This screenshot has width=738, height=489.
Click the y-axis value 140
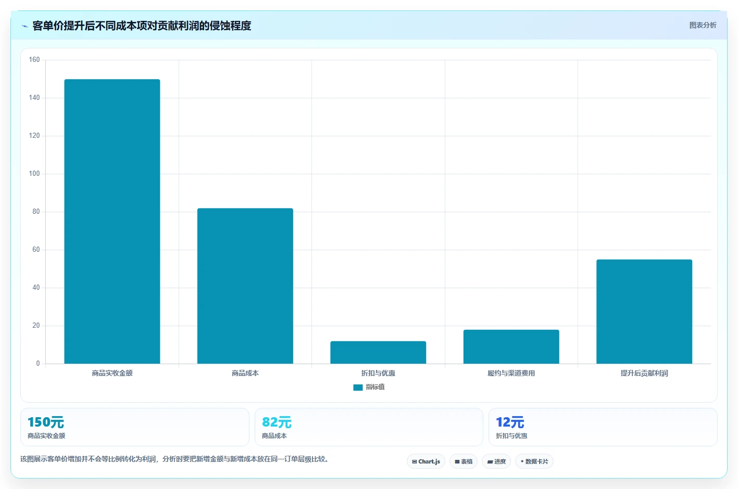point(34,98)
